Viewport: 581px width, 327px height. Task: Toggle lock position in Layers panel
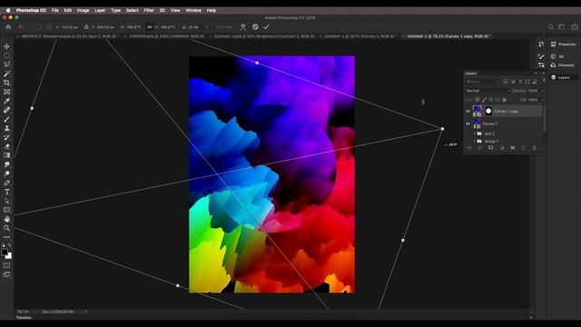coord(490,100)
